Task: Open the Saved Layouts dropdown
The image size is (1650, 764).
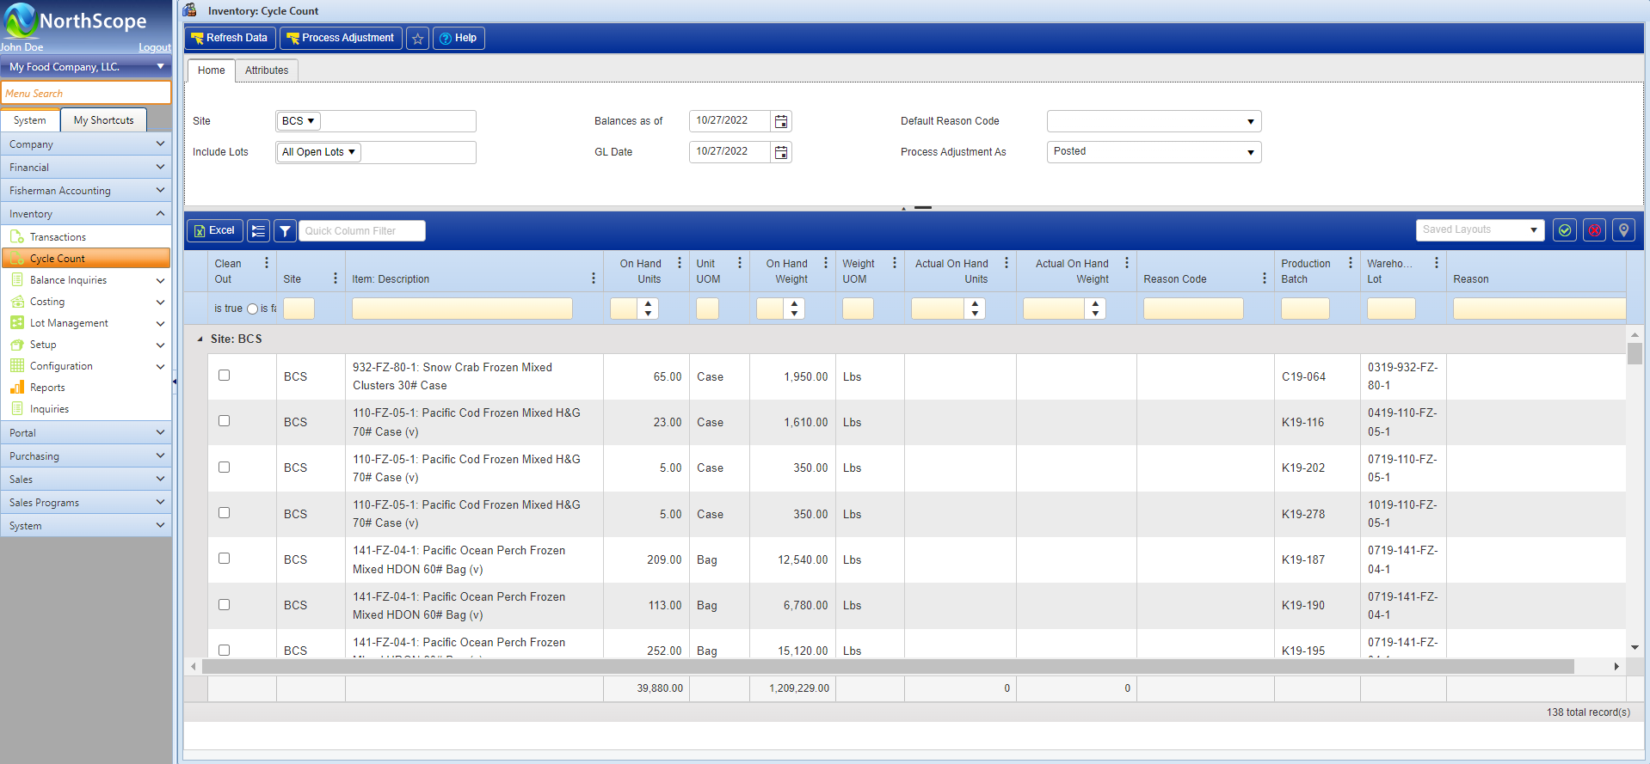Action: click(x=1480, y=230)
